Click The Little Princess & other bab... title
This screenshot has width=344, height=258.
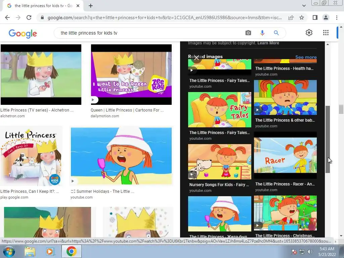click(285, 120)
